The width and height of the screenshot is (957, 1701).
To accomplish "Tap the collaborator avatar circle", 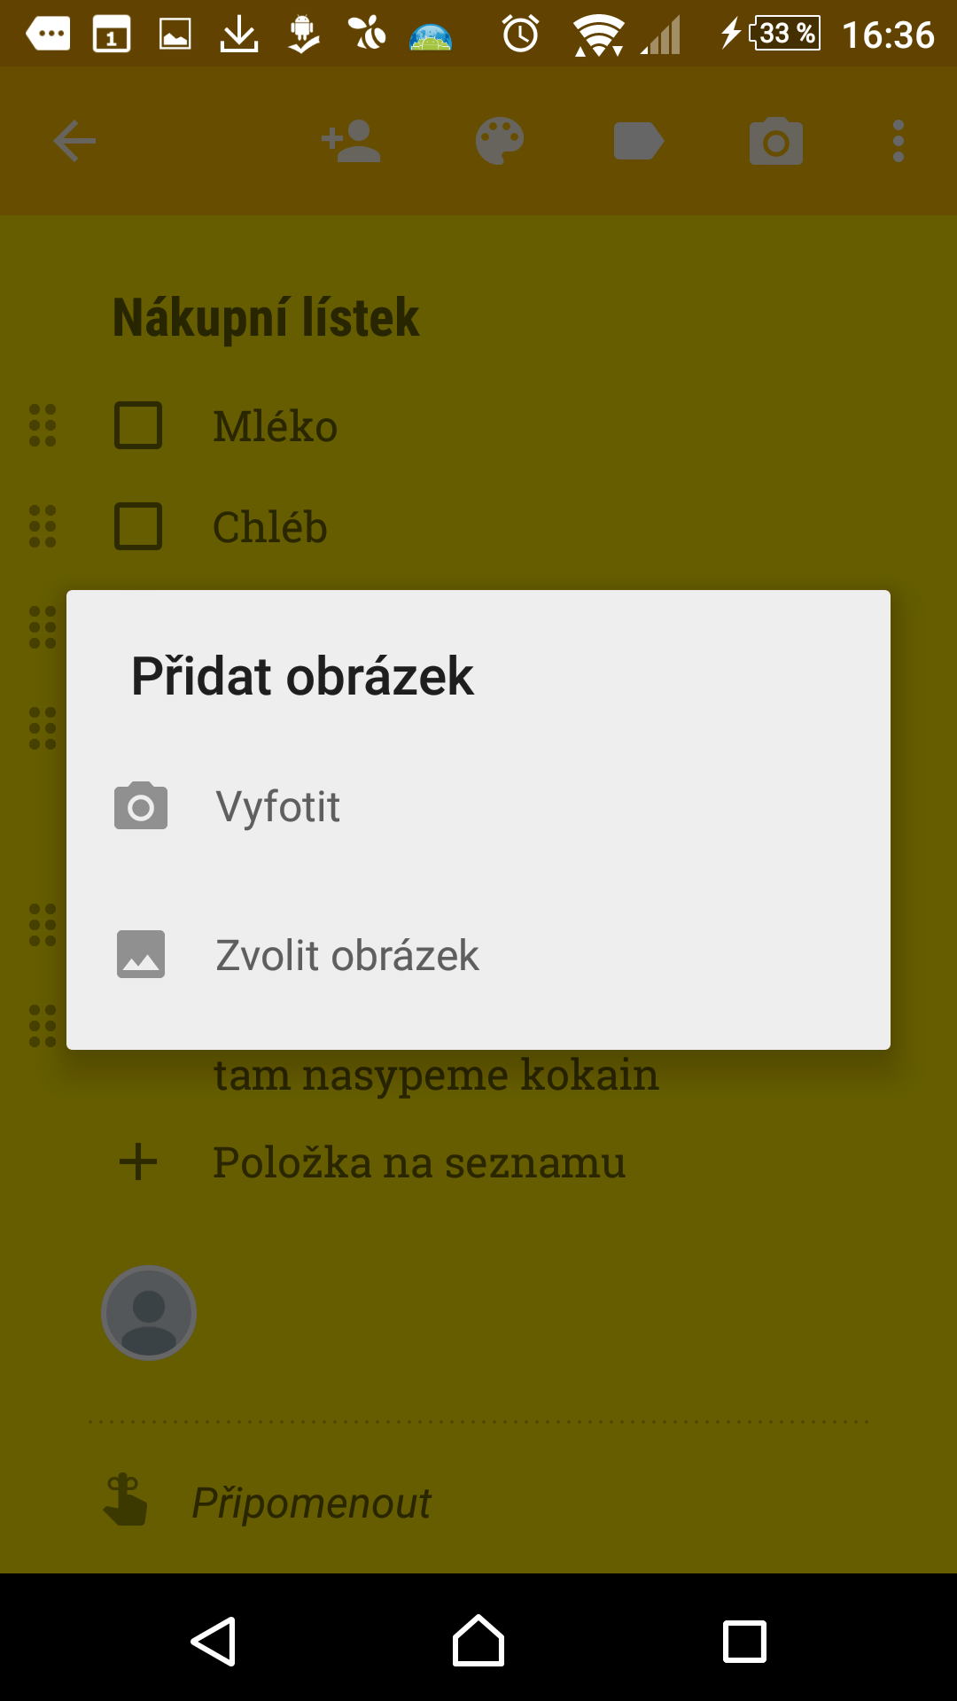I will tap(149, 1312).
